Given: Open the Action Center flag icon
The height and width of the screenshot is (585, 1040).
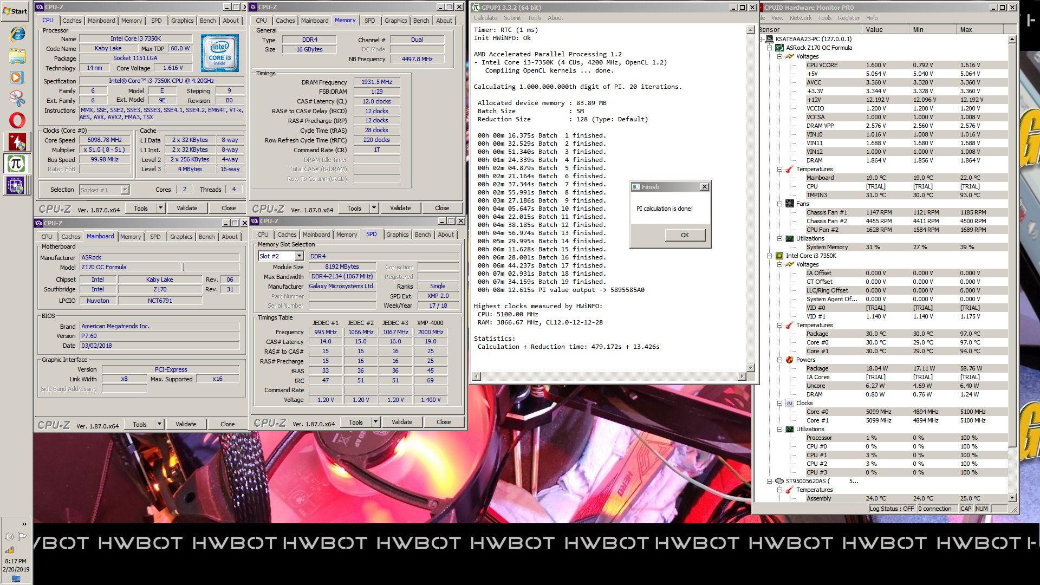Looking at the screenshot, I should point(22,537).
